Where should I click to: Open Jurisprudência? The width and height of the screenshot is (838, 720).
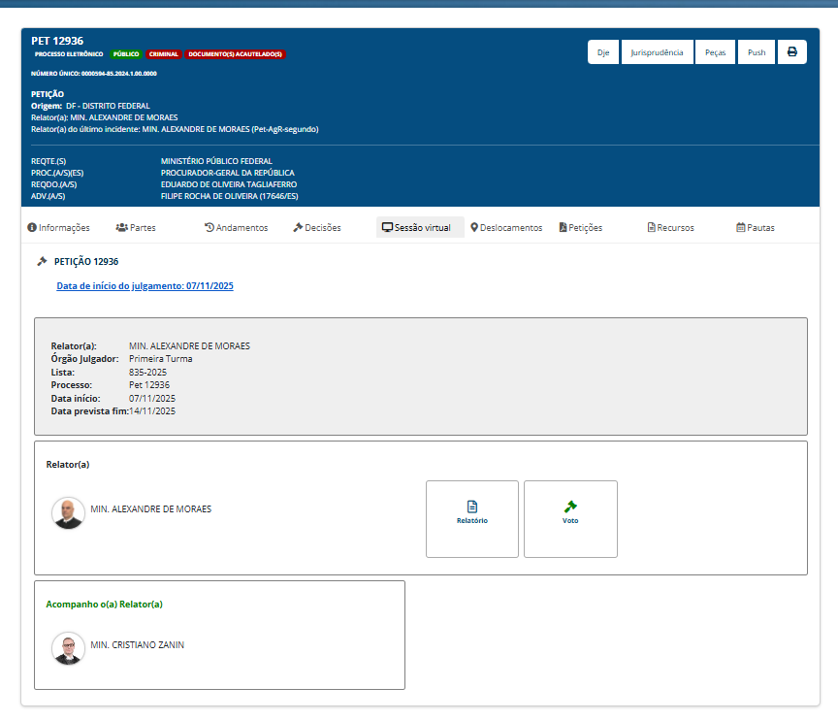pos(657,51)
